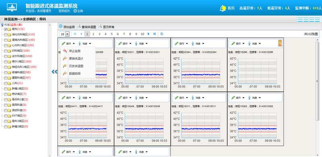Viewport: 322px width, 157px height.
Task: Click the 注销 logout power icon
Action: click(75, 11)
